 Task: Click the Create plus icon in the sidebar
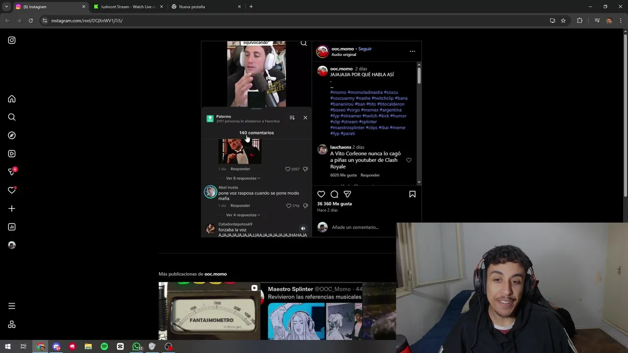pyautogui.click(x=12, y=208)
